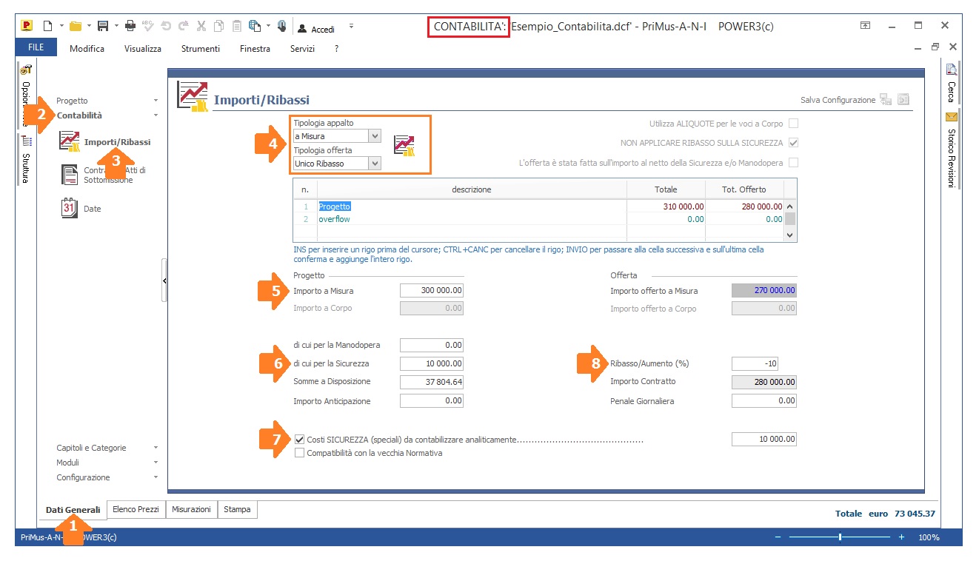Image resolution: width=979 pixels, height=561 pixels.
Task: Open the Contratto e Atti di Sottomissione document icon
Action: tap(70, 175)
